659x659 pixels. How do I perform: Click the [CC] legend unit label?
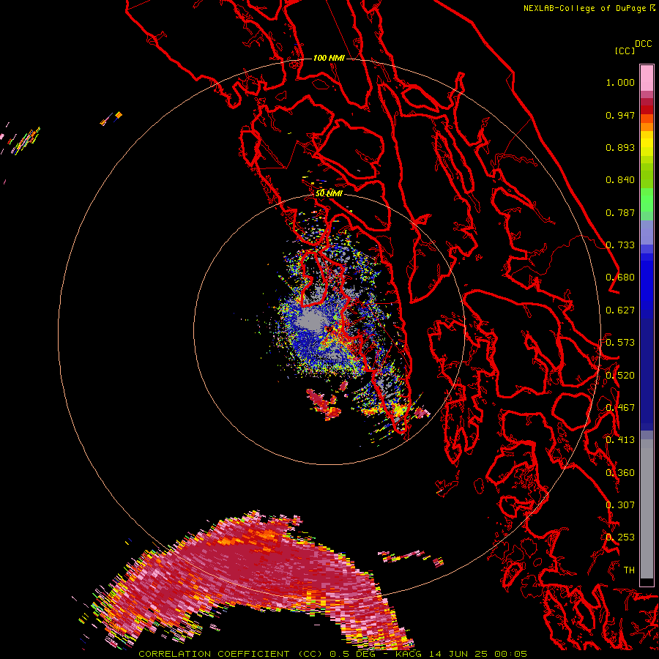pyautogui.click(x=625, y=51)
